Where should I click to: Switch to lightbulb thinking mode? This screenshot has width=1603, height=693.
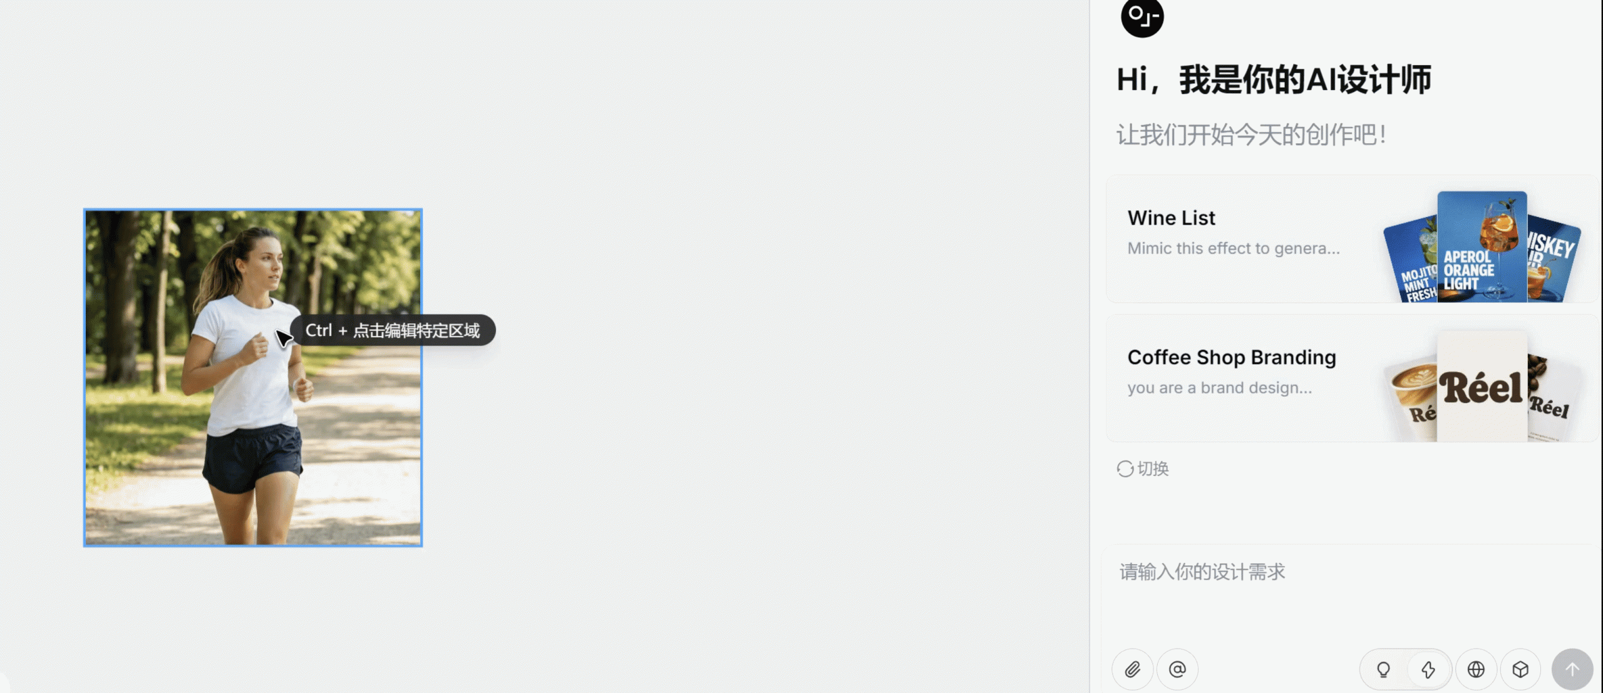[x=1383, y=670]
